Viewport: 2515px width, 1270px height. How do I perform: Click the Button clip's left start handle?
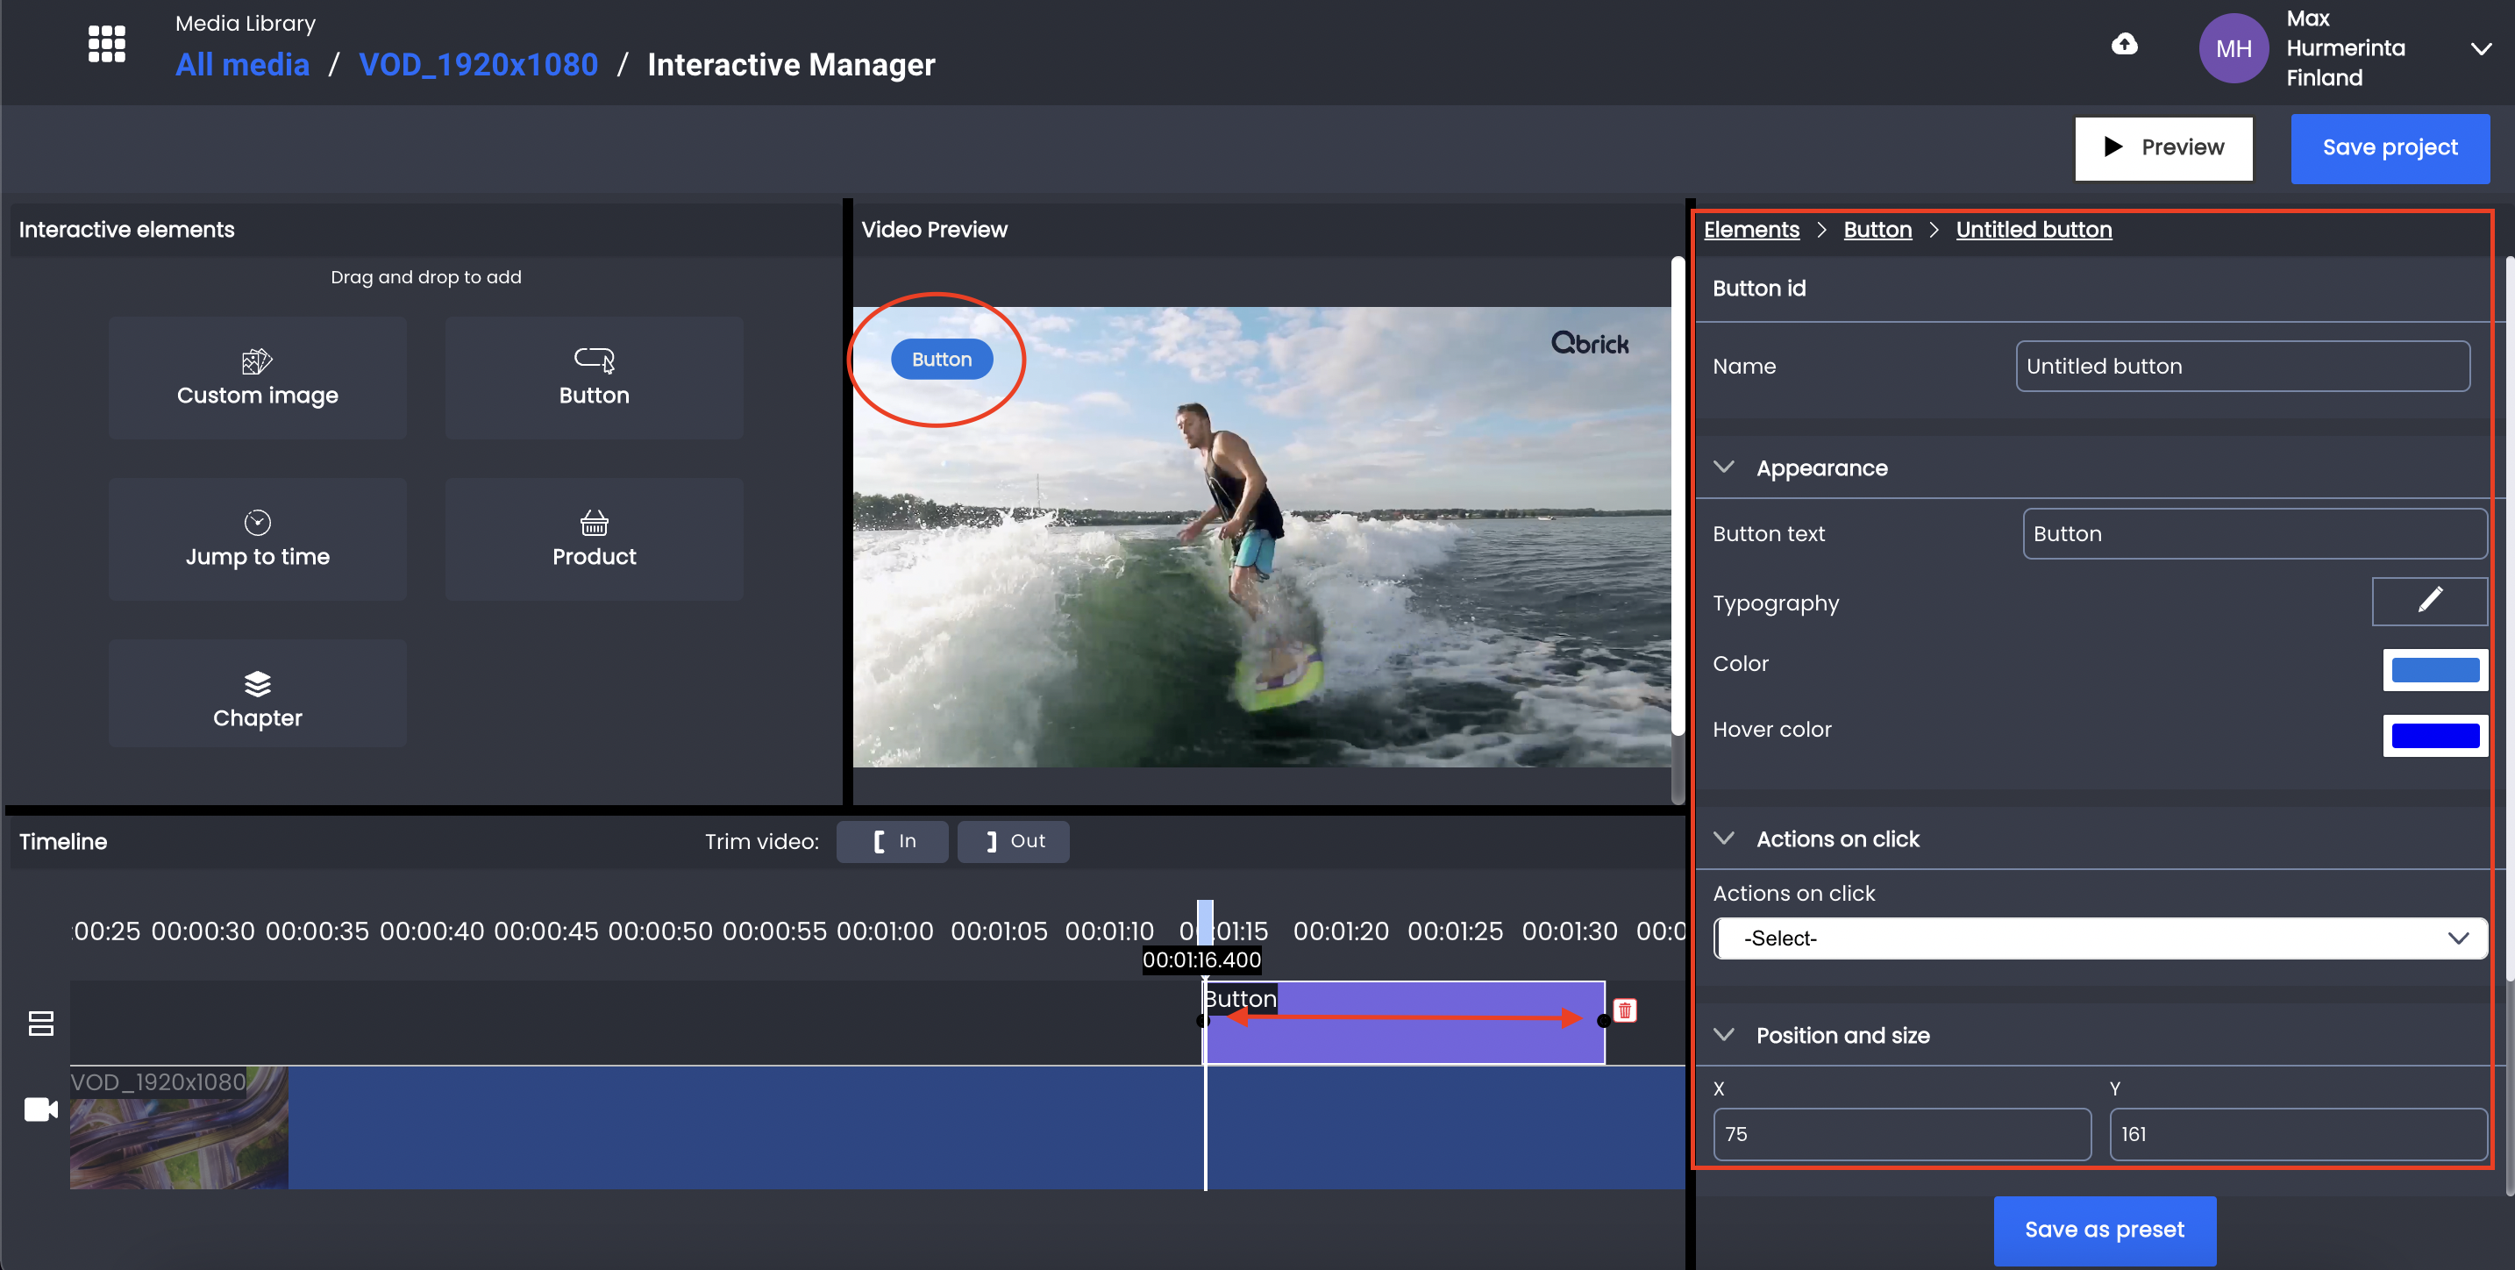click(1203, 1021)
